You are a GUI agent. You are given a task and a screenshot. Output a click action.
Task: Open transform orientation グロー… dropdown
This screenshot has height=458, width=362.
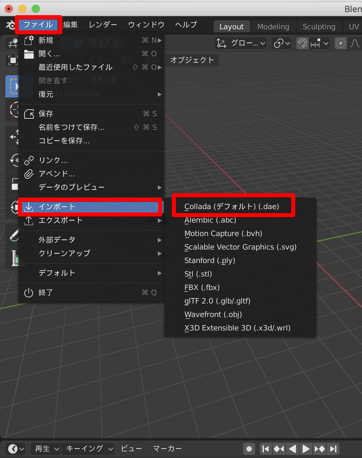pyautogui.click(x=241, y=43)
